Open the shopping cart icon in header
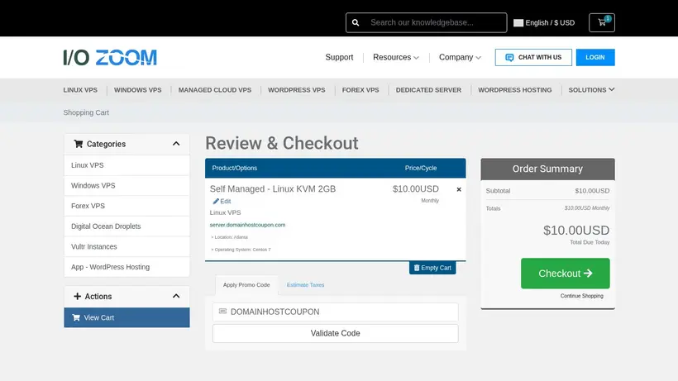Viewport: 678px width, 381px height. point(601,22)
